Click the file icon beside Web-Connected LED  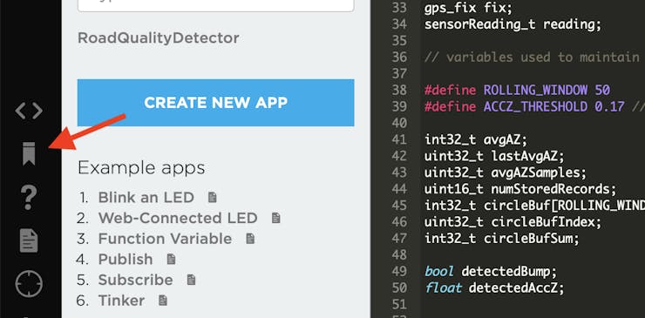276,218
